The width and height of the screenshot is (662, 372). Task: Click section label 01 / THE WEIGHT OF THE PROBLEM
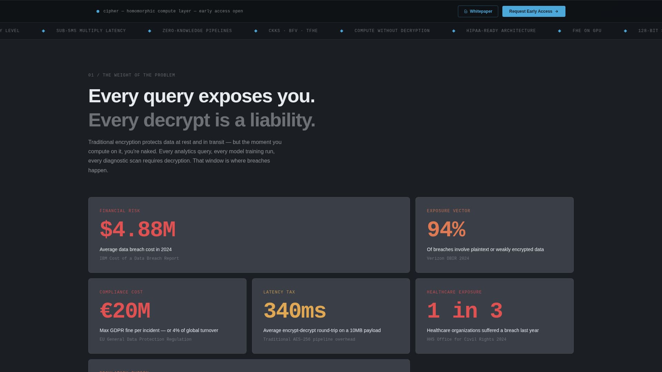(131, 75)
